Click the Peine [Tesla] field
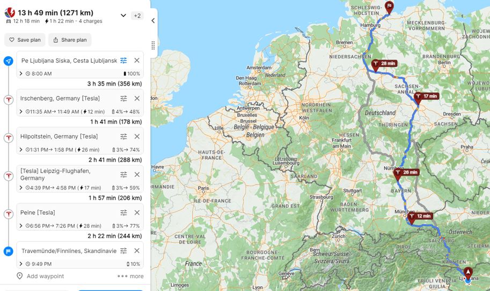 click(x=38, y=212)
